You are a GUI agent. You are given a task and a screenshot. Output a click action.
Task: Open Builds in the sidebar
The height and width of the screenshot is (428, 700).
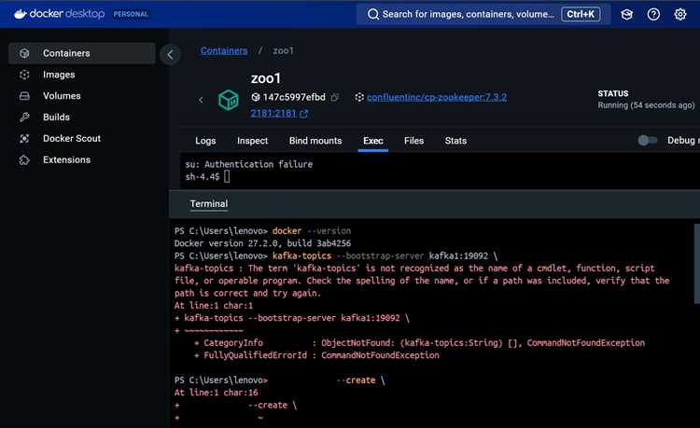(82, 117)
